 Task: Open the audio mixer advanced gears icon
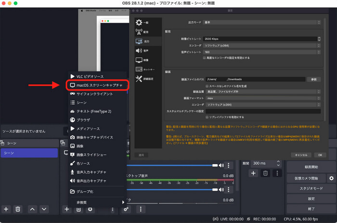point(126,209)
